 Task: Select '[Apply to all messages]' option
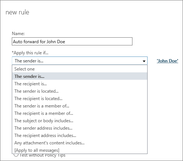pyautogui.click(x=80, y=150)
